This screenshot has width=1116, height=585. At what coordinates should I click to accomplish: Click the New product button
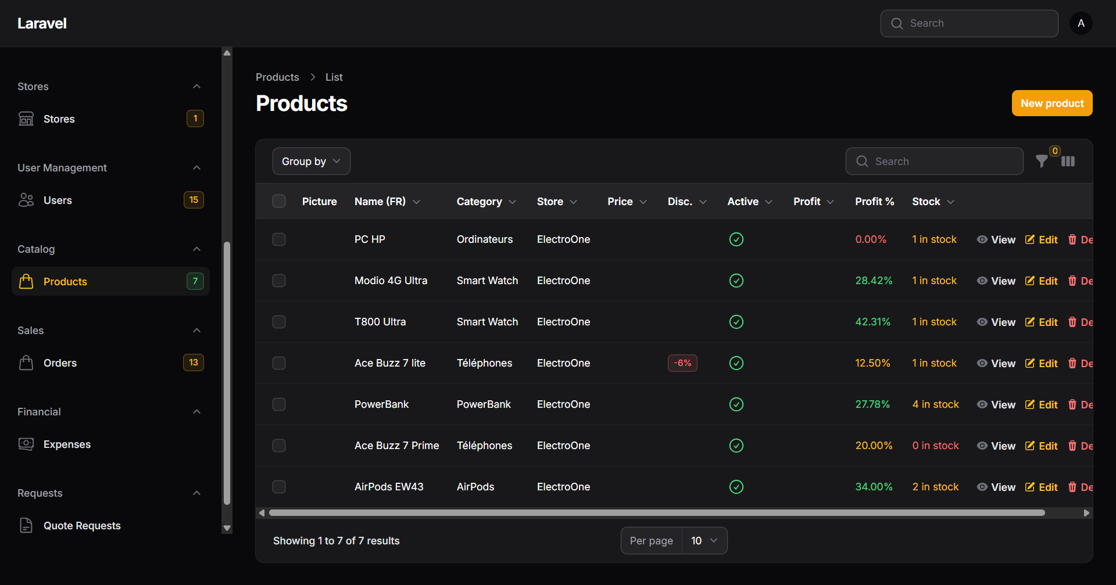(1051, 103)
